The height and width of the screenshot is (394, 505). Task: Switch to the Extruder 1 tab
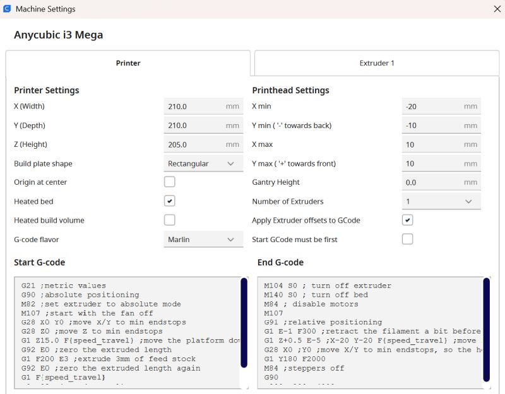[x=377, y=63]
